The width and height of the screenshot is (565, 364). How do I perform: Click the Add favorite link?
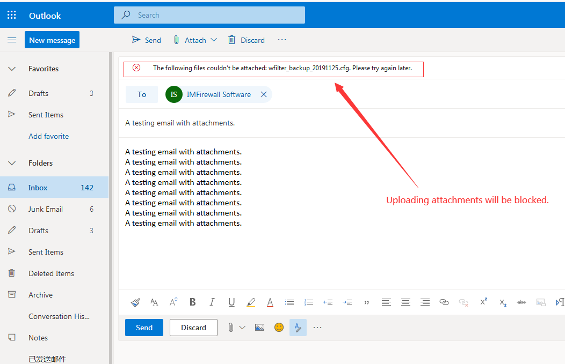[49, 136]
